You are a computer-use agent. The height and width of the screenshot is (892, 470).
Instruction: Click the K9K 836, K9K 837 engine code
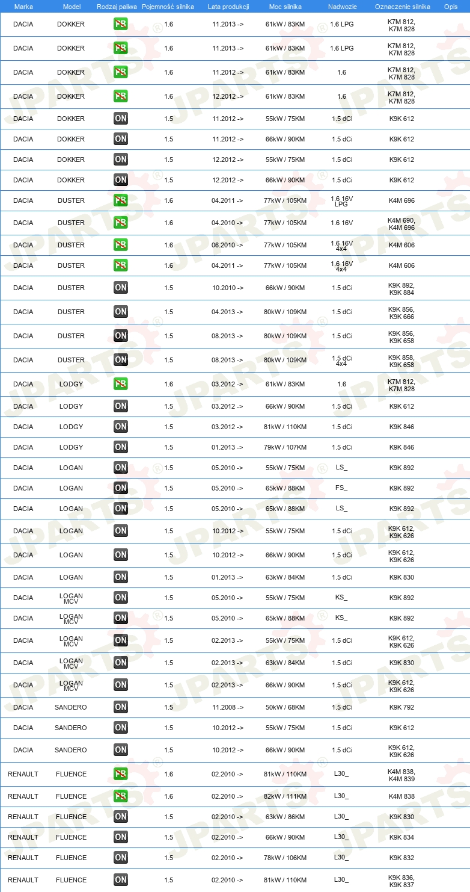(x=401, y=880)
